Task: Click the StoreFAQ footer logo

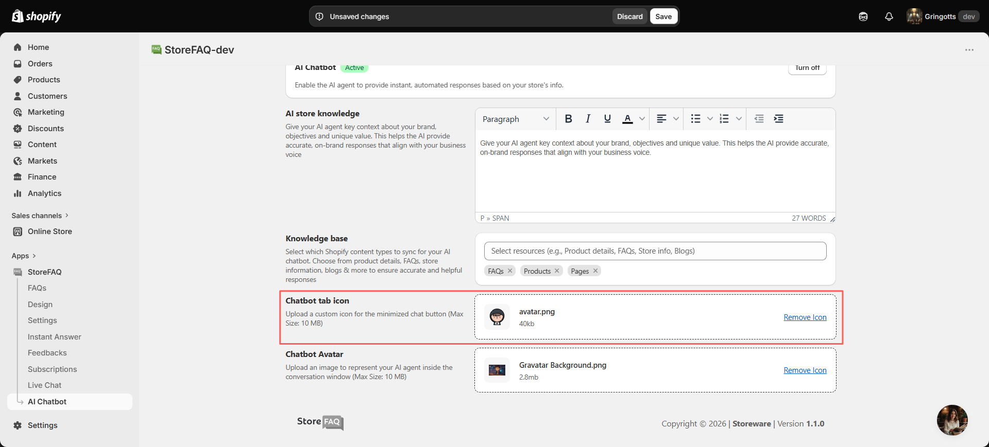Action: click(x=320, y=422)
